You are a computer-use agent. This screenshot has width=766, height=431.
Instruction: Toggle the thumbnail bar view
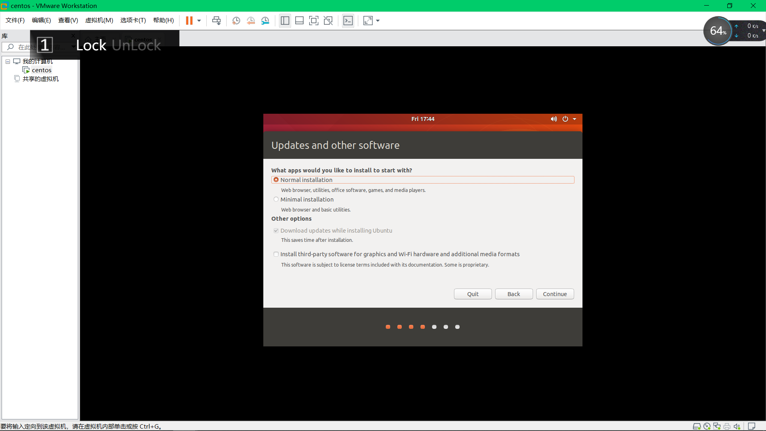[299, 21]
